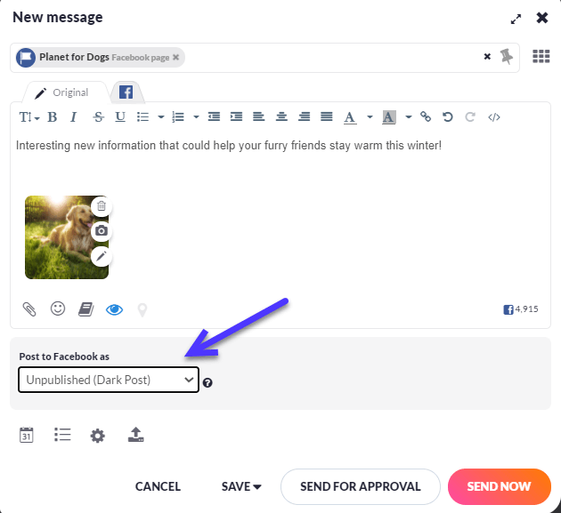The image size is (561, 513).
Task: Click the Send Now button
Action: pyautogui.click(x=499, y=486)
